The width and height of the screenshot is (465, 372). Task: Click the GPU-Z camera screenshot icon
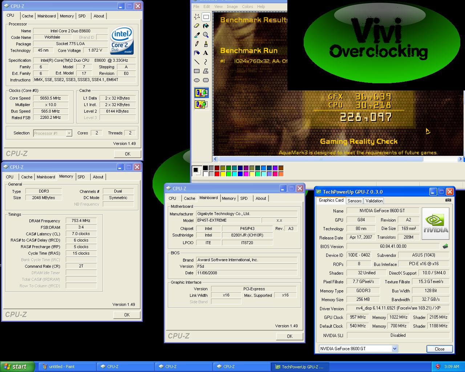click(448, 200)
